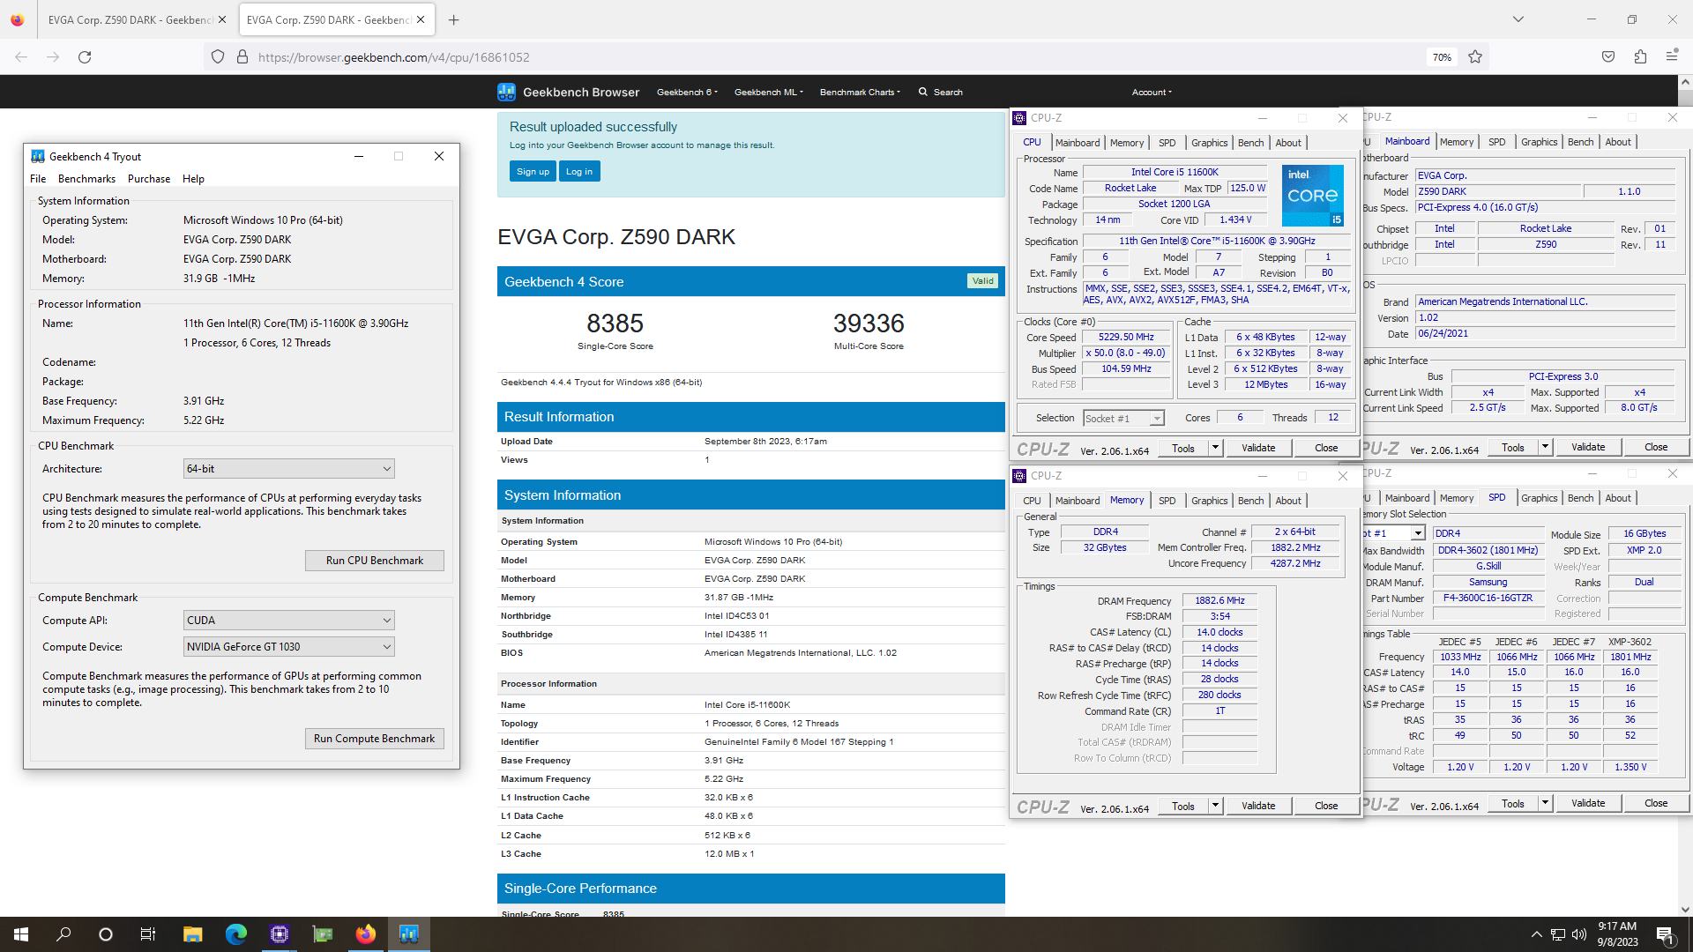The height and width of the screenshot is (952, 1693).
Task: Expand the Account menu
Action: tap(1152, 92)
